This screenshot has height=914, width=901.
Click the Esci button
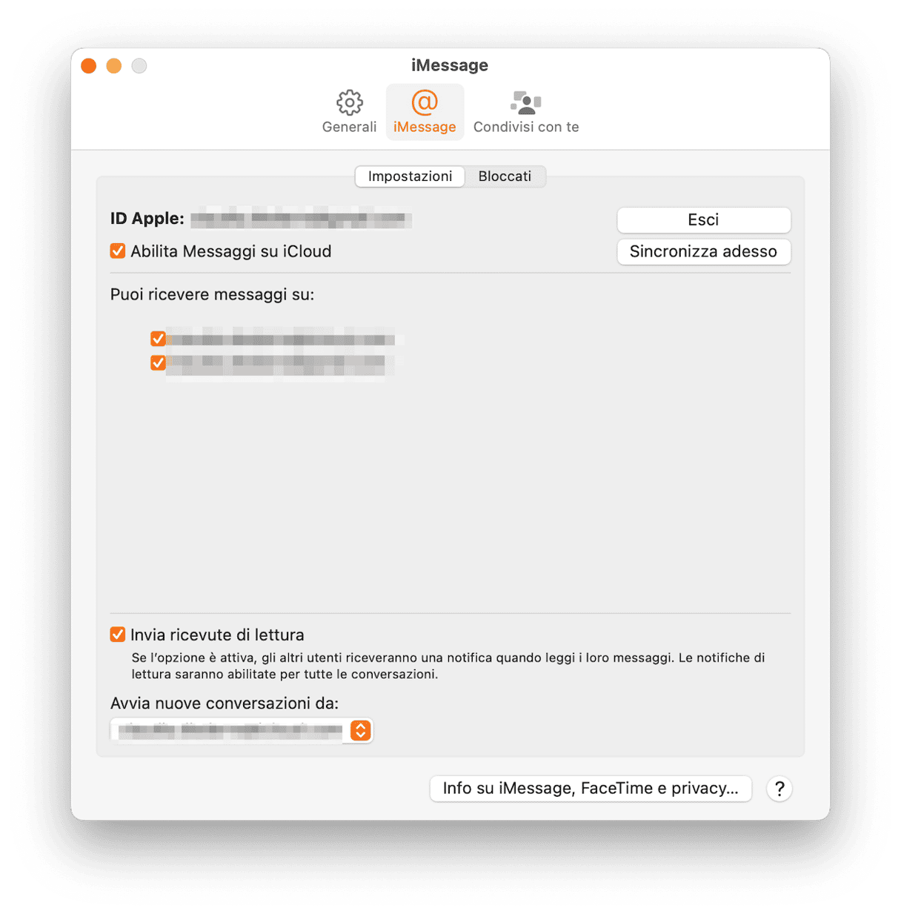tap(704, 219)
